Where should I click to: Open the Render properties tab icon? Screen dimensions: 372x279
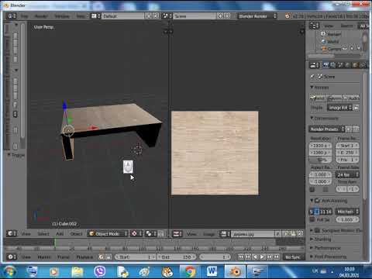pos(325,65)
